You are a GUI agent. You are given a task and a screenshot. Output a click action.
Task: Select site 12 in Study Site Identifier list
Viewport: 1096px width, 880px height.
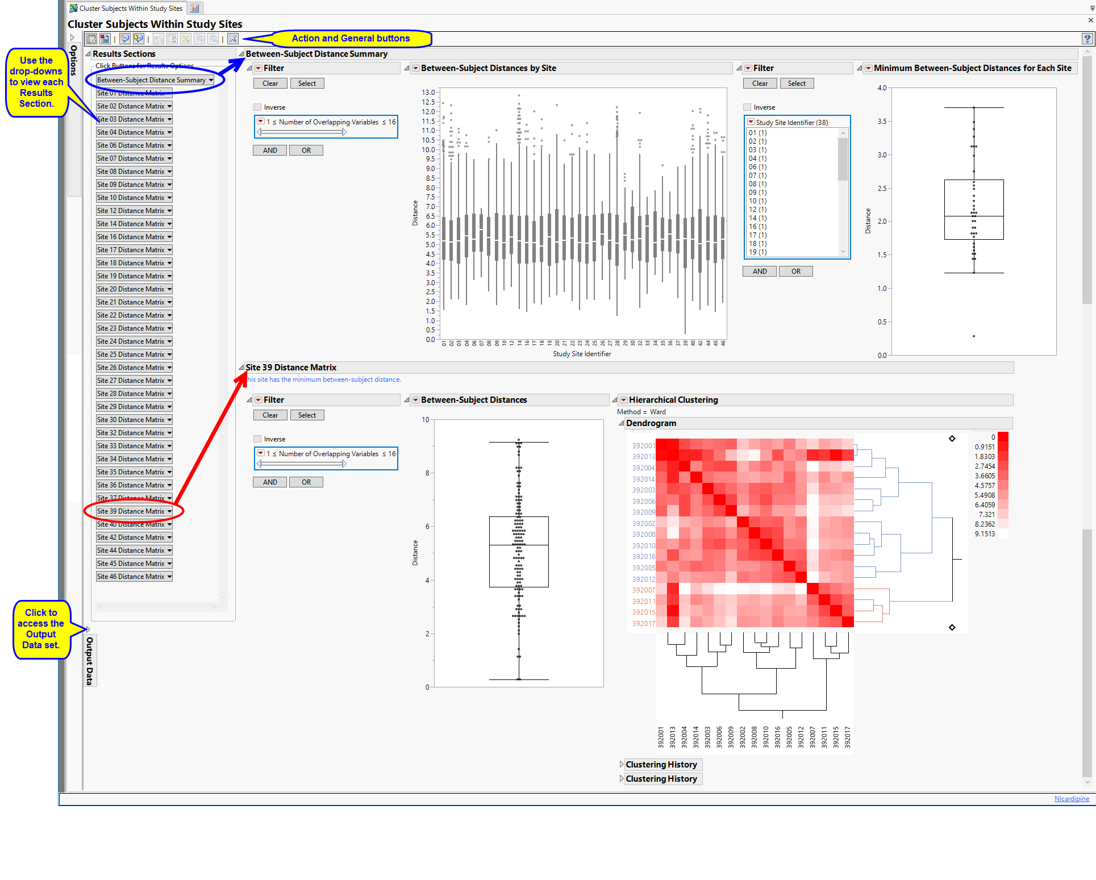pyautogui.click(x=757, y=210)
